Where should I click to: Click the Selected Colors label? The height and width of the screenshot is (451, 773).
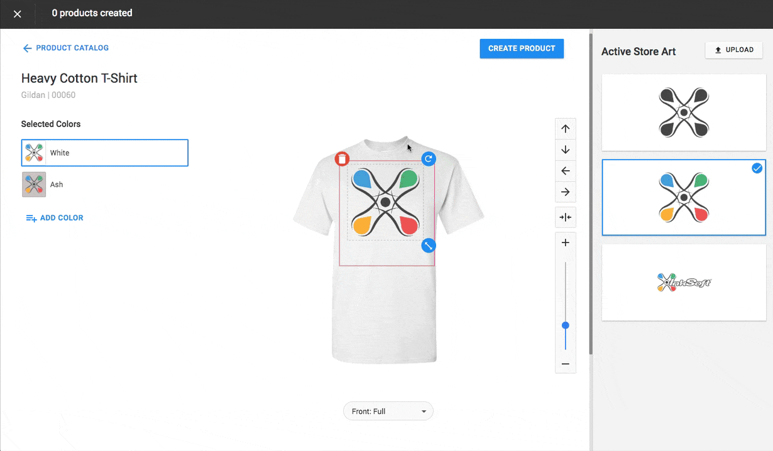51,124
